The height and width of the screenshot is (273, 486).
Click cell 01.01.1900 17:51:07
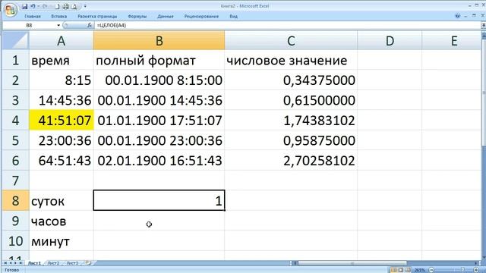click(x=159, y=120)
